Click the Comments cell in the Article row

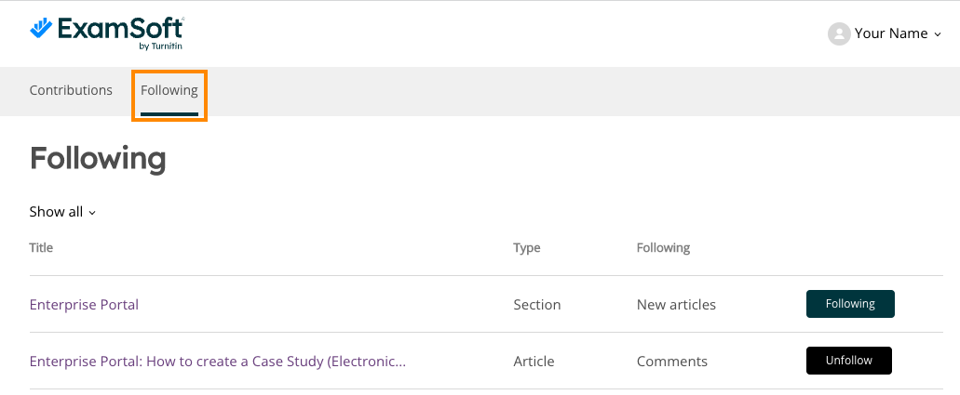(x=671, y=362)
